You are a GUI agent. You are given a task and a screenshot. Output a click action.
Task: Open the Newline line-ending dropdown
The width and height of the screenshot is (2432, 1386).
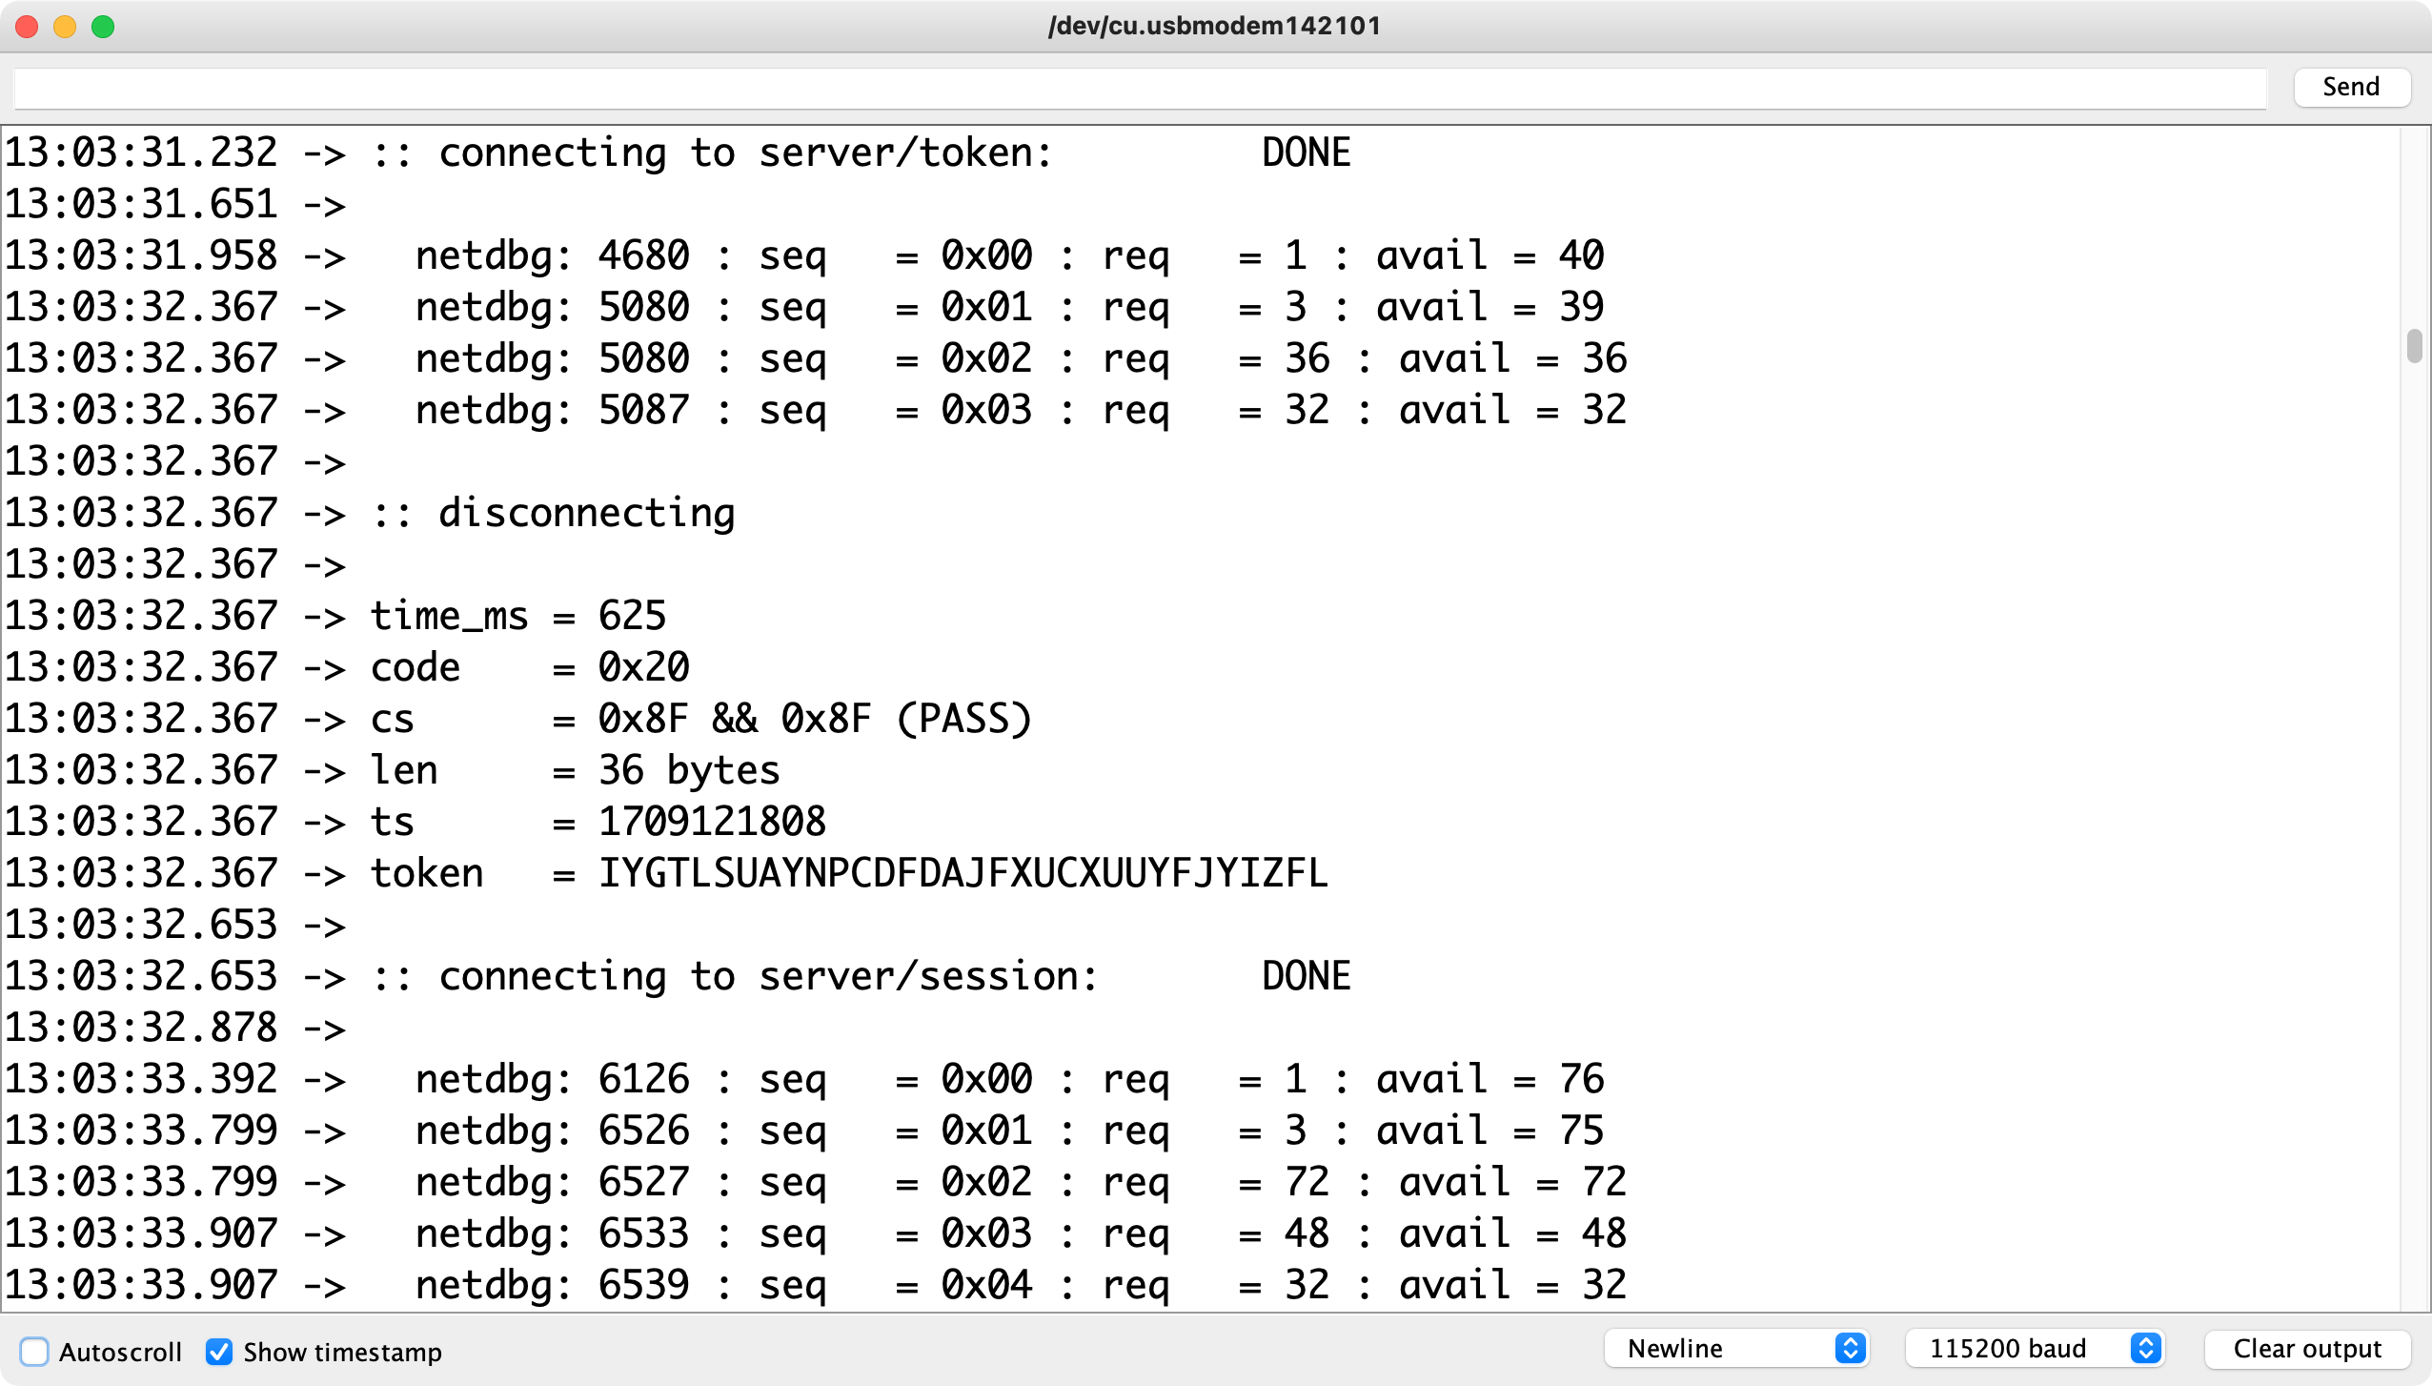coord(1721,1348)
